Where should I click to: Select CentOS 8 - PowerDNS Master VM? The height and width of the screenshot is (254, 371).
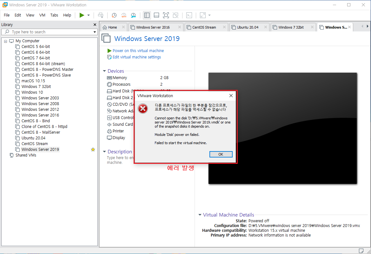click(47, 69)
